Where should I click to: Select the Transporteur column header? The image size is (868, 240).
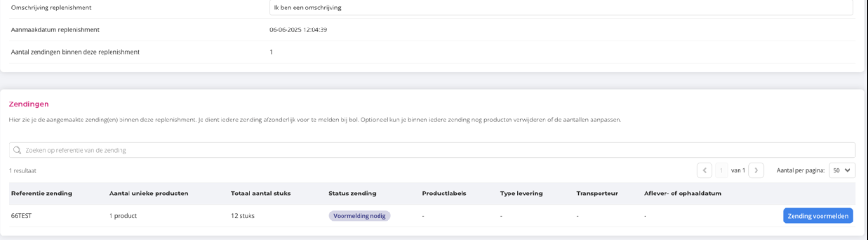coord(597,193)
